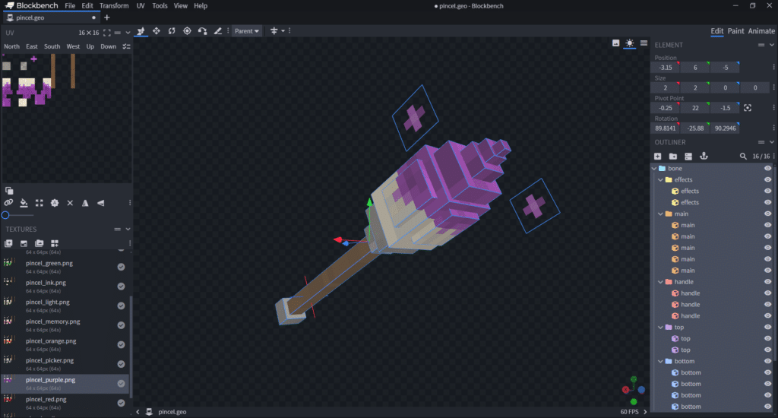Select the Rotate tool in the toolbar
The width and height of the screenshot is (778, 418).
(x=172, y=30)
